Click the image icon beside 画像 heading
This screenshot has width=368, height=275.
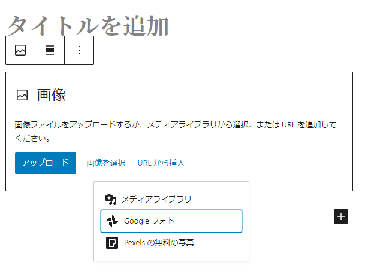[22, 95]
